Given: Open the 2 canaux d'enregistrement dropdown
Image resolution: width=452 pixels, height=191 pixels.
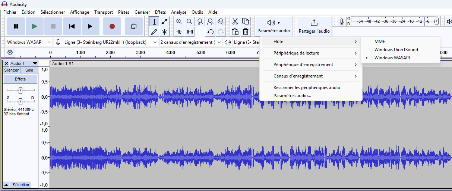Looking at the screenshot, I should [191, 42].
